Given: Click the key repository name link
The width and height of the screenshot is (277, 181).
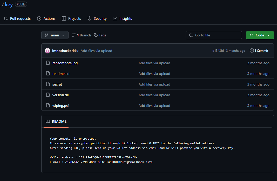Looking at the screenshot, I should coord(9,5).
